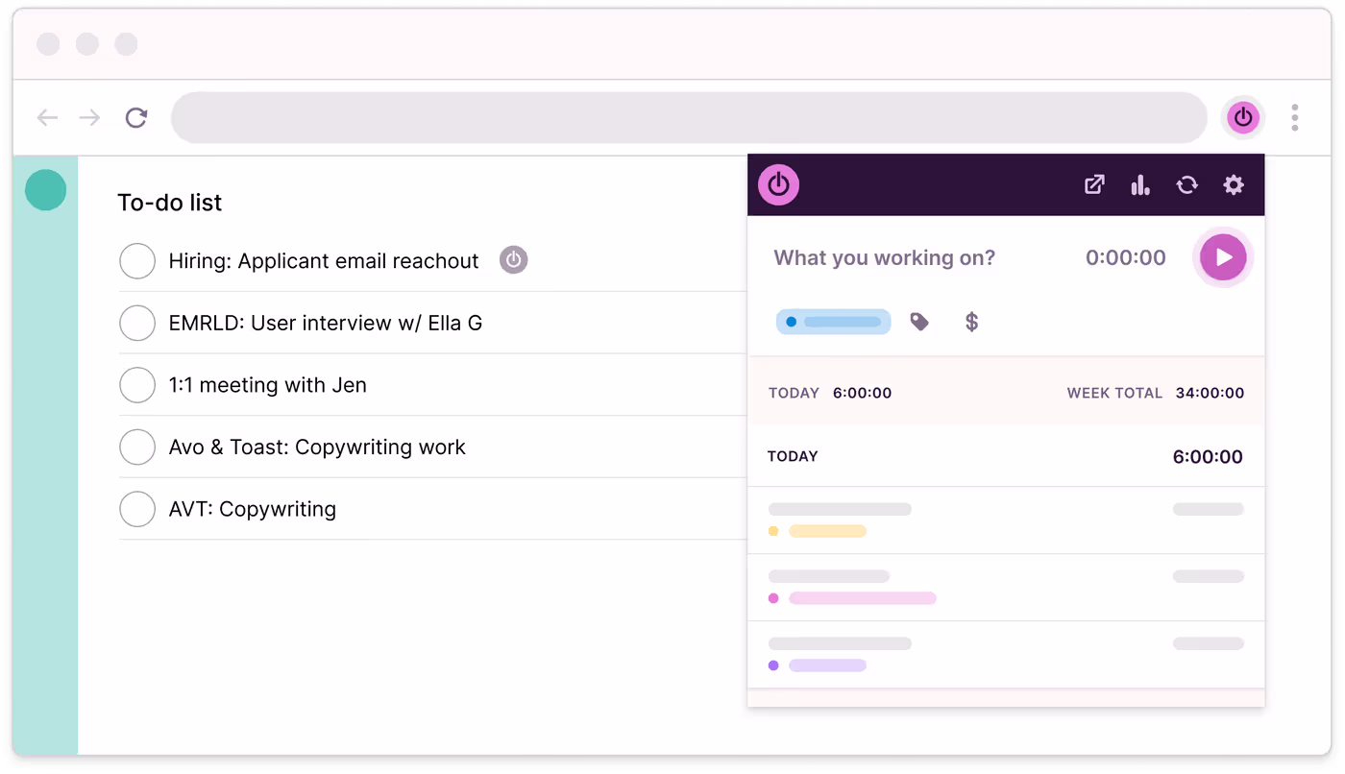Click the 'To-do list' heading

pos(170,203)
